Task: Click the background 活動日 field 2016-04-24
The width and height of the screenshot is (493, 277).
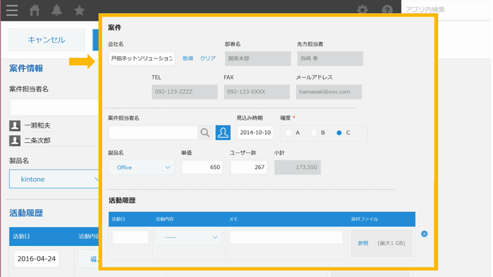Action: click(36, 259)
